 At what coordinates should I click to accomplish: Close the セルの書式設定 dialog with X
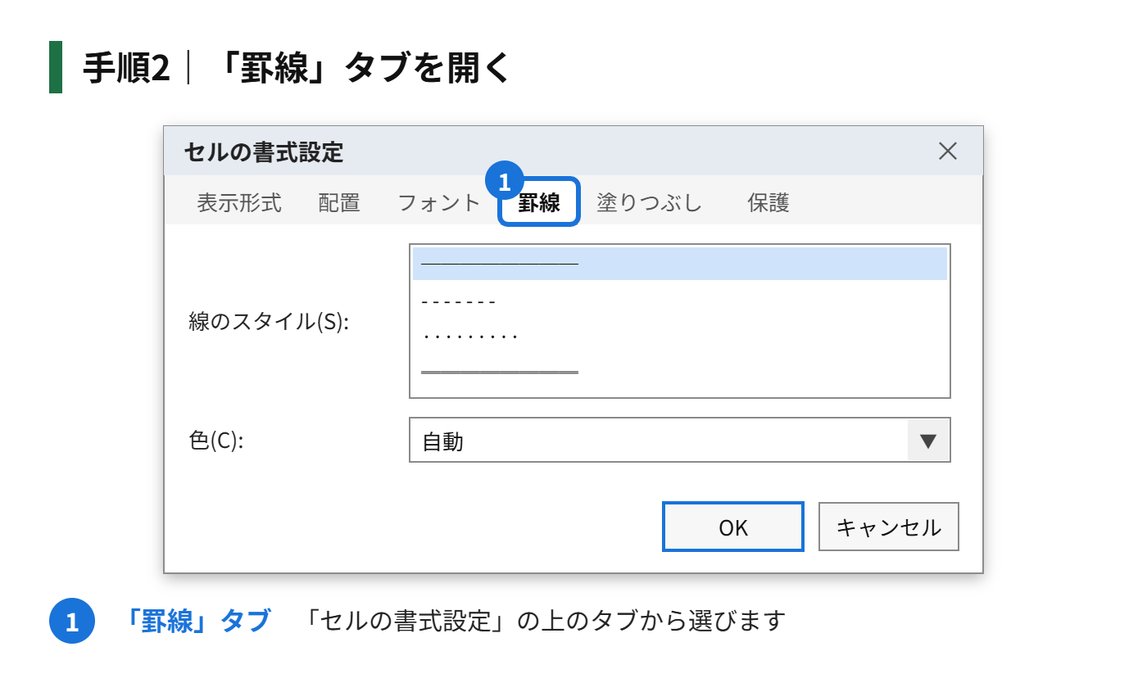coord(947,151)
